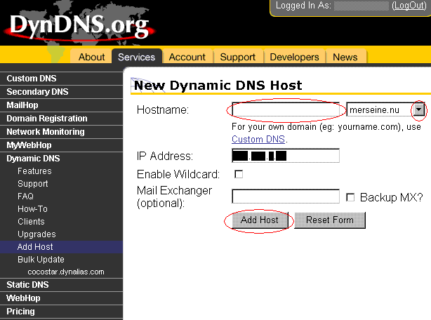The width and height of the screenshot is (431, 320).
Task: Focus the Hostname text field
Action: coord(286,110)
